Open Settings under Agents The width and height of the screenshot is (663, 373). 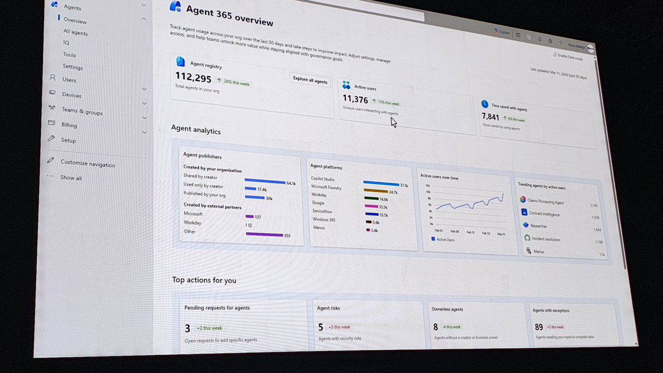pyautogui.click(x=72, y=67)
